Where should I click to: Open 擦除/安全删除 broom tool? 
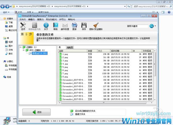96,26
